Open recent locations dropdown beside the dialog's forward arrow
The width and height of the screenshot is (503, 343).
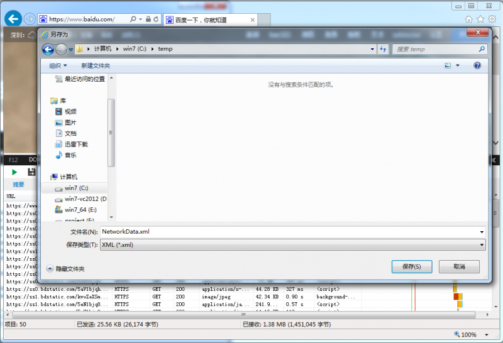tap(71, 50)
